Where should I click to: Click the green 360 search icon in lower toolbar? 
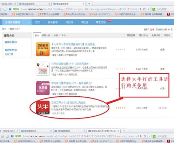pyautogui.click(x=154, y=136)
